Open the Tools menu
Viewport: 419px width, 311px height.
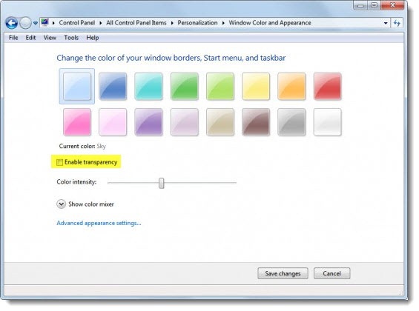(x=71, y=38)
